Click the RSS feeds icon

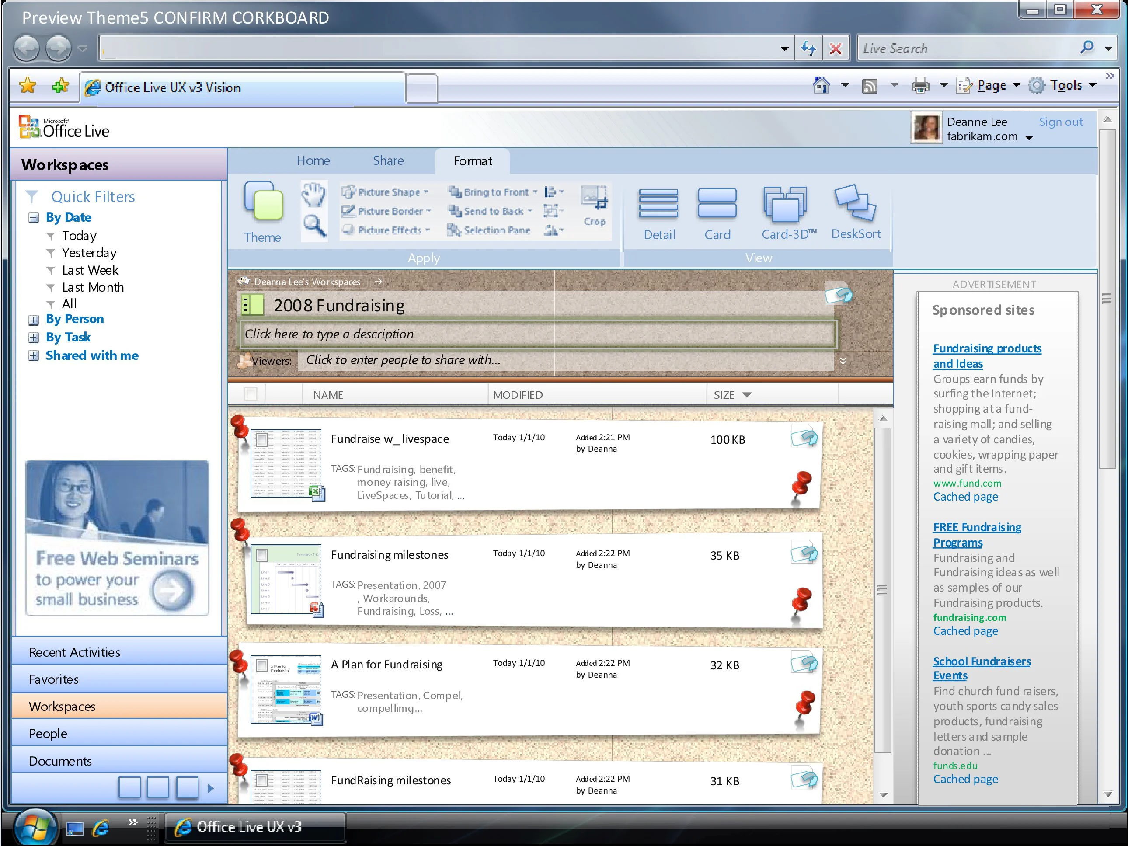pyautogui.click(x=870, y=86)
